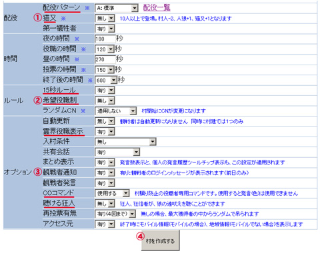The height and width of the screenshot is (253, 320).
Task: Open the 猫又 dropdown
Action: [x=105, y=19]
